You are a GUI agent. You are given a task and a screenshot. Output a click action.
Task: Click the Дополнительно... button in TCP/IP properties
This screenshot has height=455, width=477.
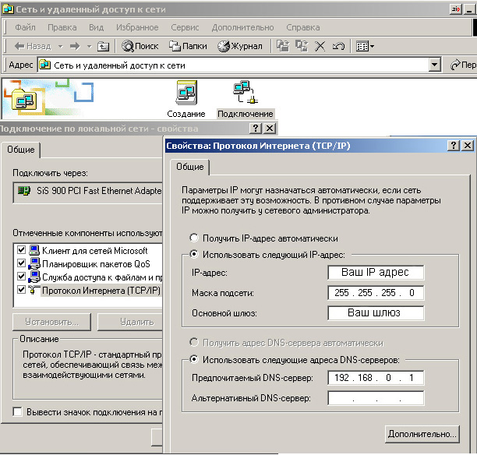point(421,434)
